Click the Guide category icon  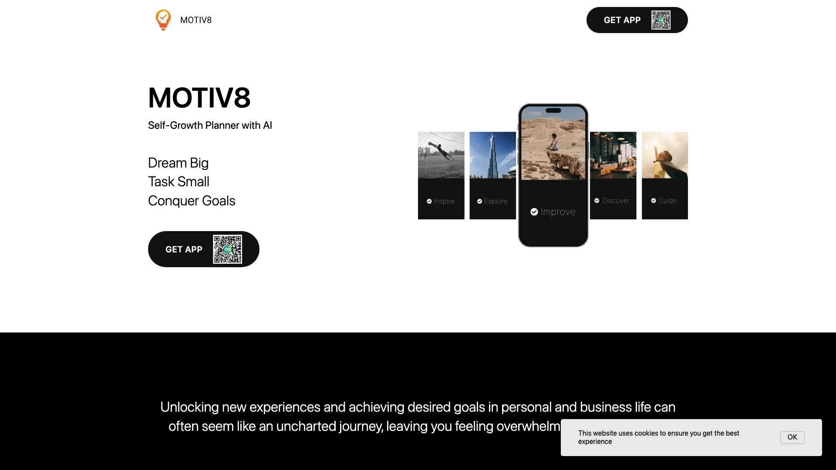654,201
